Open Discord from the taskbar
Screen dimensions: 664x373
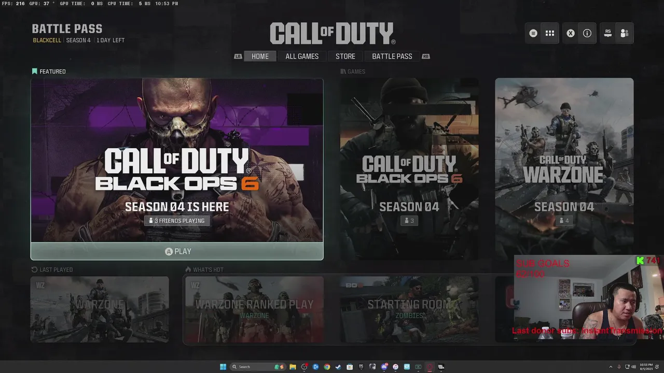384,367
